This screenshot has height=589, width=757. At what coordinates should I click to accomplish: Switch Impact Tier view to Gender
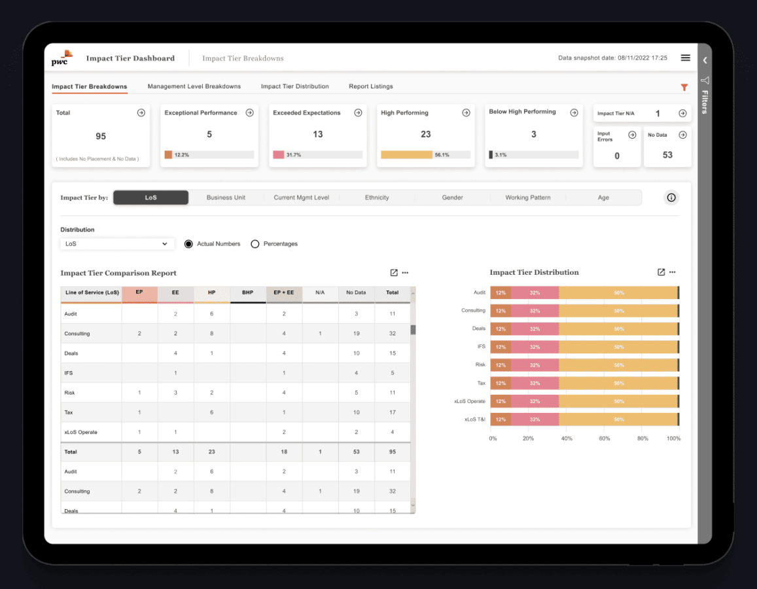tap(452, 198)
